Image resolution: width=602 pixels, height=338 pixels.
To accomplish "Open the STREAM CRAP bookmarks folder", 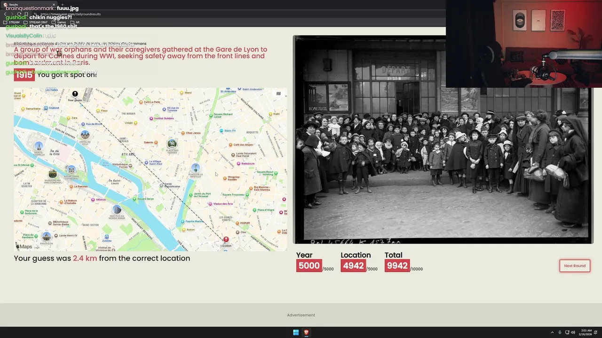I will pos(35,22).
